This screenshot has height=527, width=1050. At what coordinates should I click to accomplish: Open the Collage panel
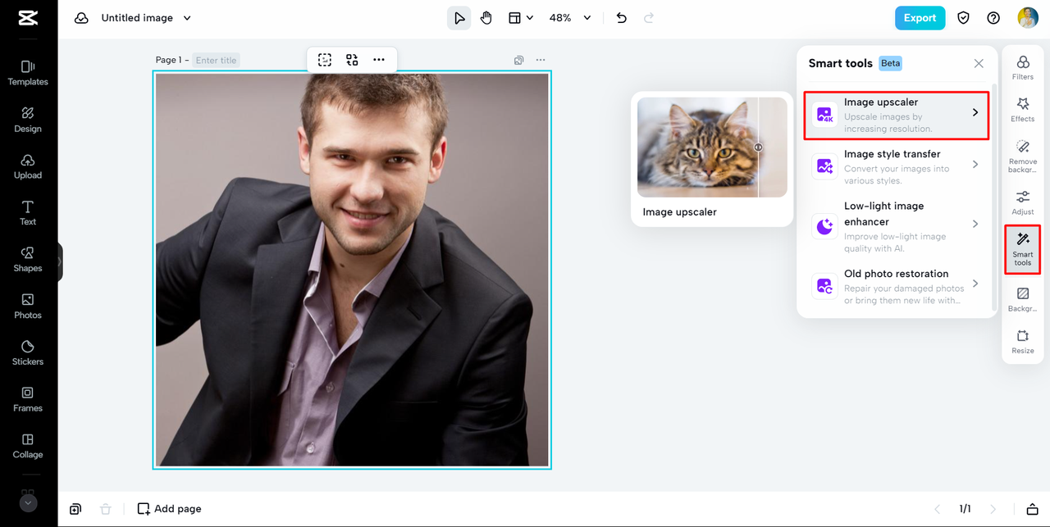pos(28,447)
